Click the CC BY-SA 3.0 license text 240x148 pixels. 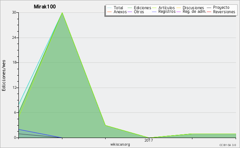coord(228,145)
